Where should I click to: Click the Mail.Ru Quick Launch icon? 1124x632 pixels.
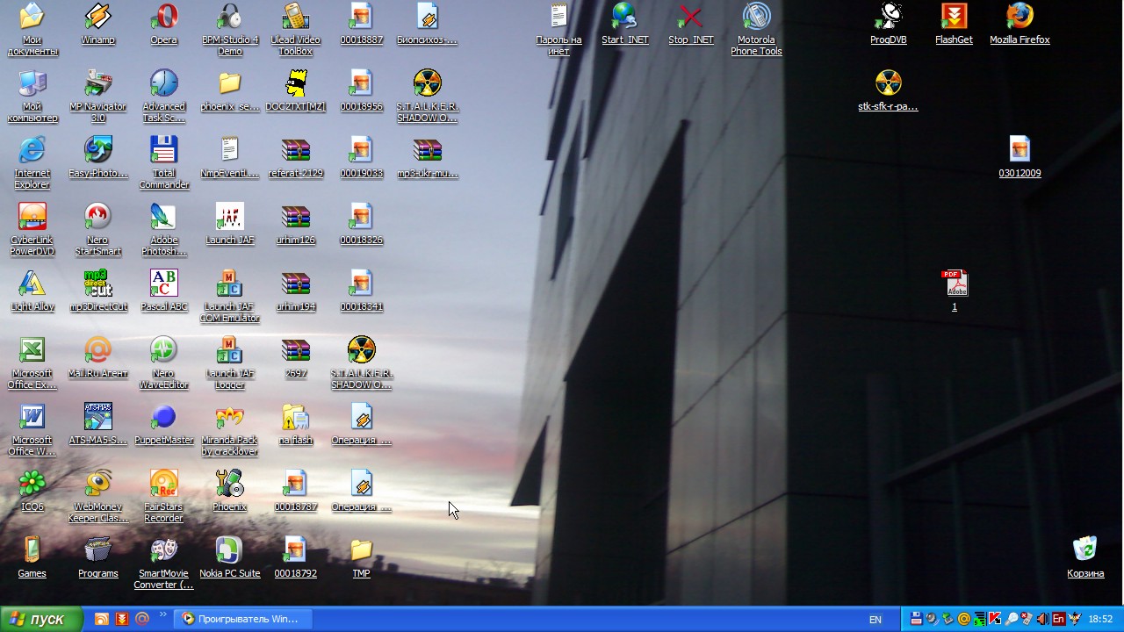(x=141, y=619)
